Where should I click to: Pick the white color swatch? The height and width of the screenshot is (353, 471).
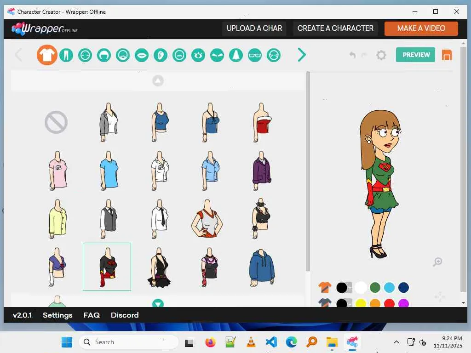click(x=361, y=288)
